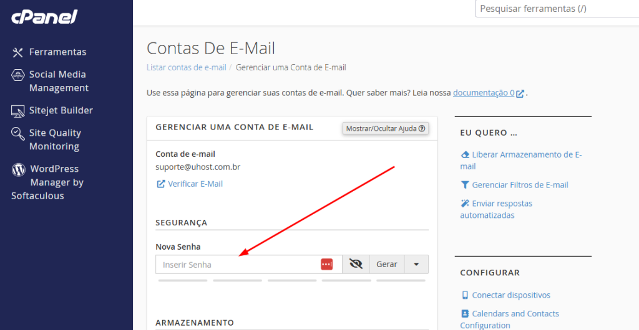Screen dimensions: 639x330
Task: Open Enviar respostas automatizadas
Action: pos(496,209)
